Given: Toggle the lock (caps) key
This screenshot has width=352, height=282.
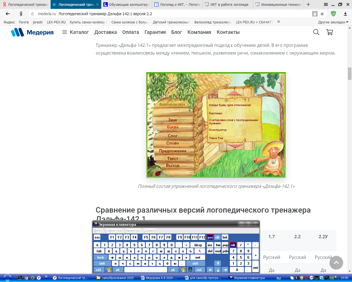Looking at the screenshot, I should (x=101, y=257).
